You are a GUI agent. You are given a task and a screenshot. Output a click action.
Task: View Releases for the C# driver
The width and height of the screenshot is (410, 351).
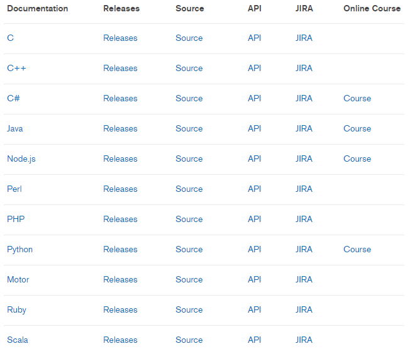120,98
